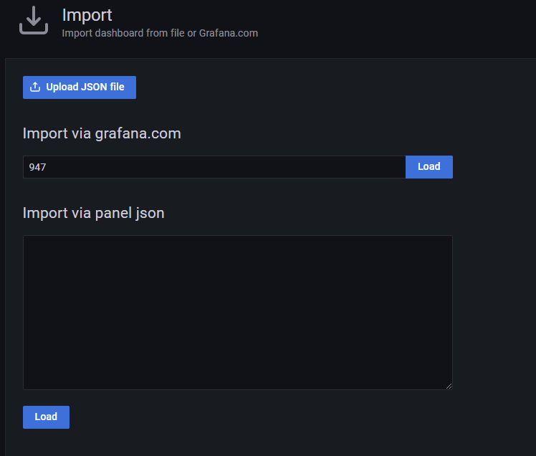
Task: Click the Import download icon in header
Action: tap(34, 22)
